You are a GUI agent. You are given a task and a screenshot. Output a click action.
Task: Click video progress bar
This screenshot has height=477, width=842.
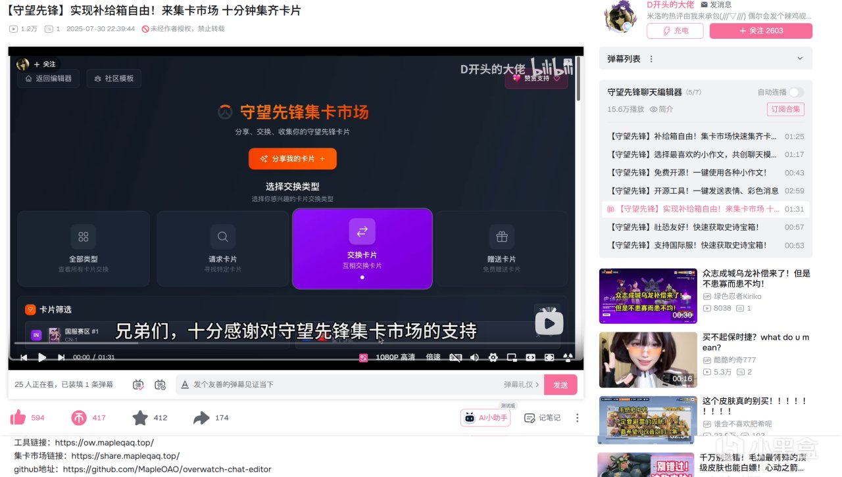pos(295,343)
